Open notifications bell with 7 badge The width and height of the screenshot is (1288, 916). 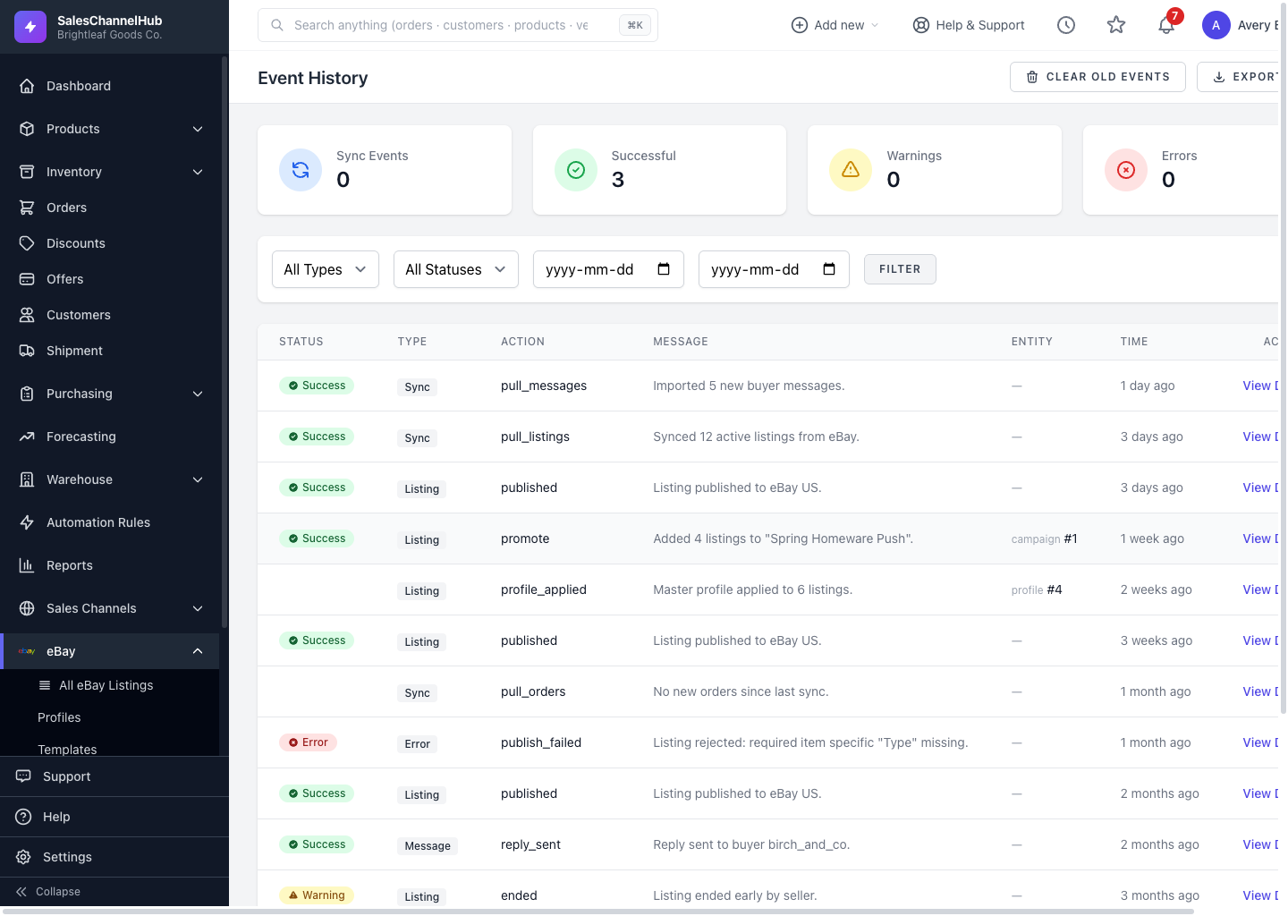pos(1166,25)
